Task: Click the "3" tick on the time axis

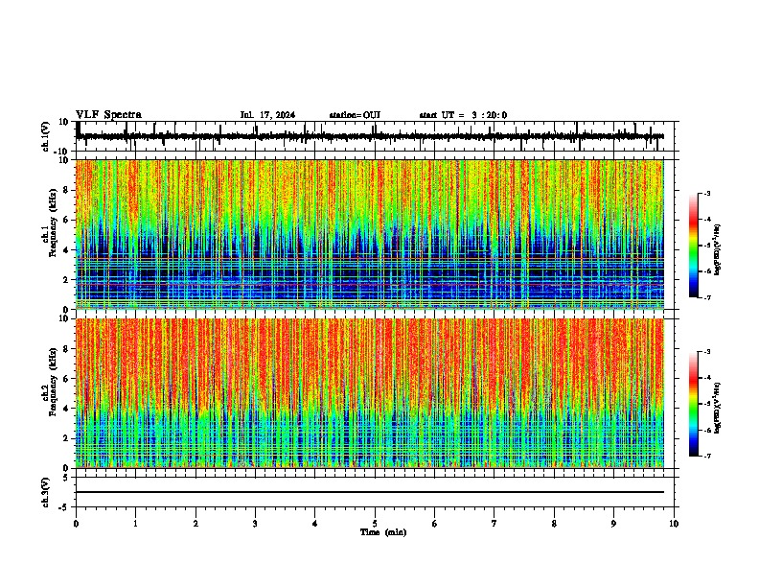Action: click(255, 524)
